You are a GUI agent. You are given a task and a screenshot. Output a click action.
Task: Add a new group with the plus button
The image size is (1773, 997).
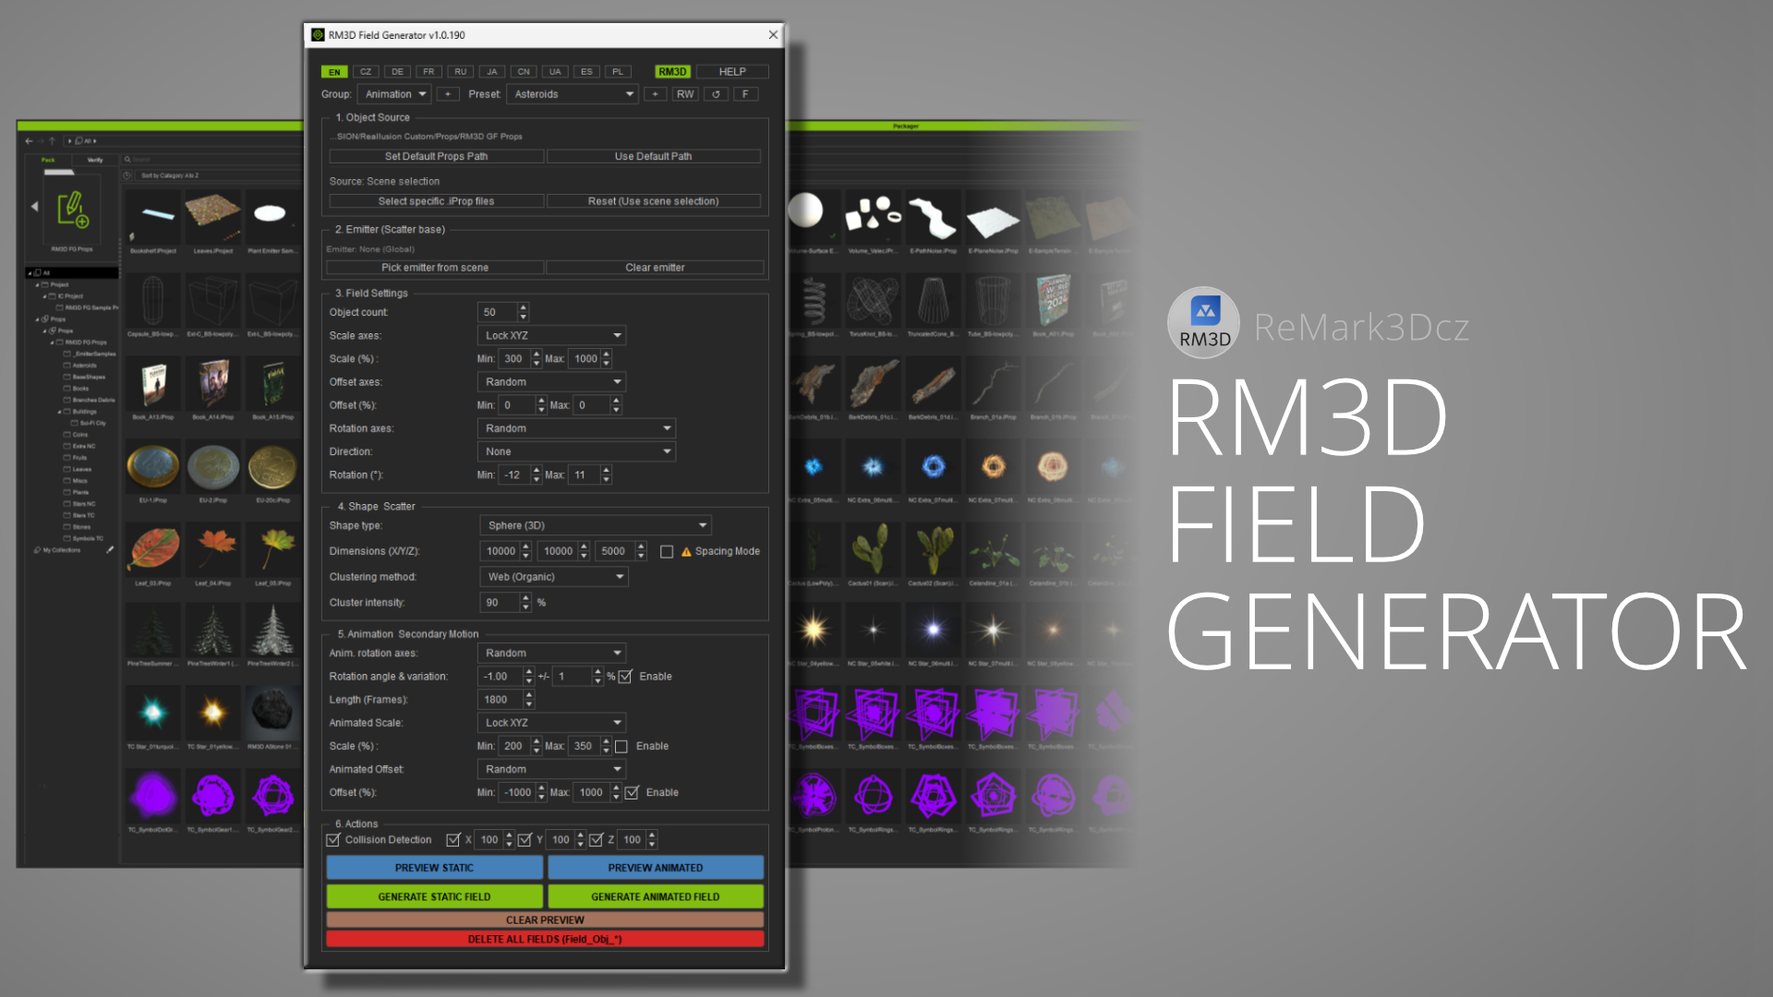pyautogui.click(x=448, y=94)
